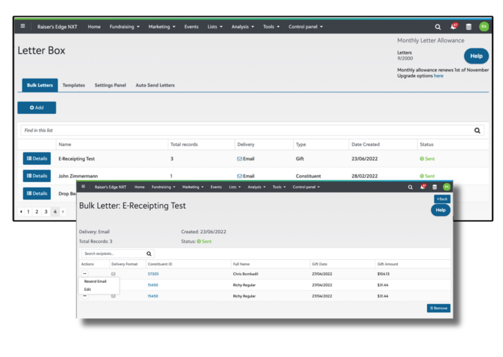
Task: Switch to the Auto Send Letters tab
Action: [155, 85]
